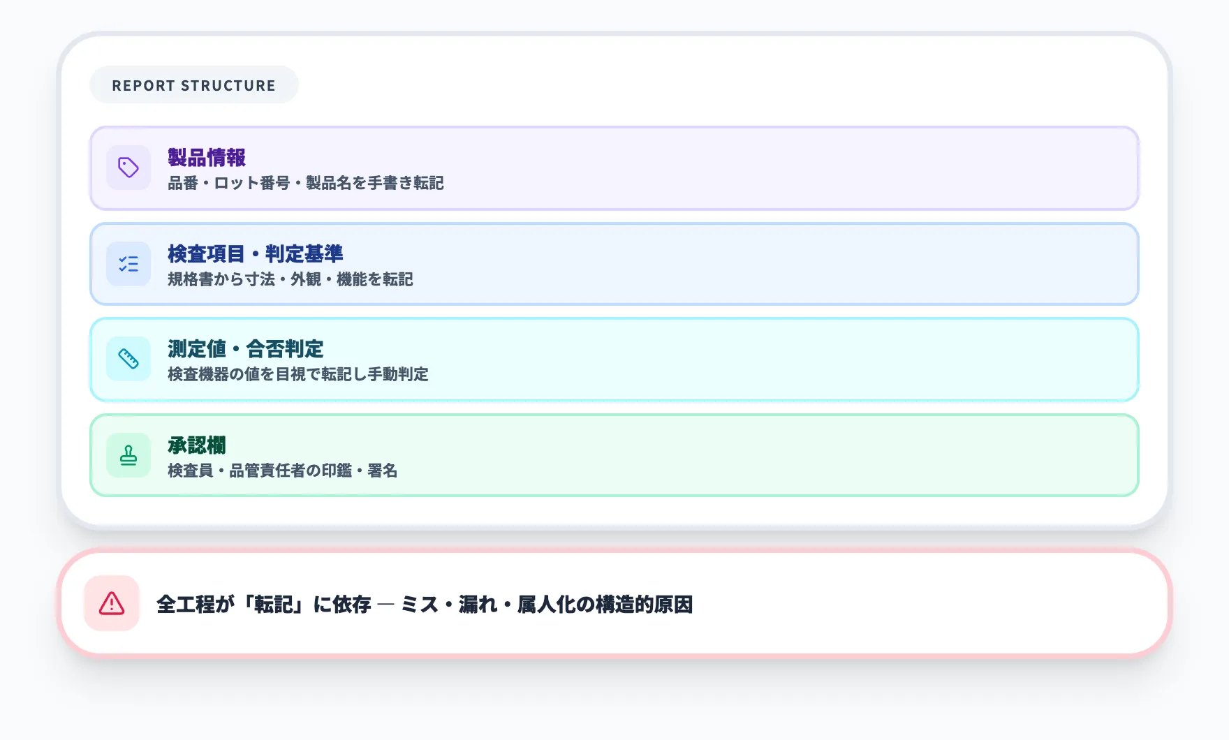Image resolution: width=1229 pixels, height=740 pixels.
Task: Toggle the 測定値・合否判定 card highlight
Action: coord(614,359)
